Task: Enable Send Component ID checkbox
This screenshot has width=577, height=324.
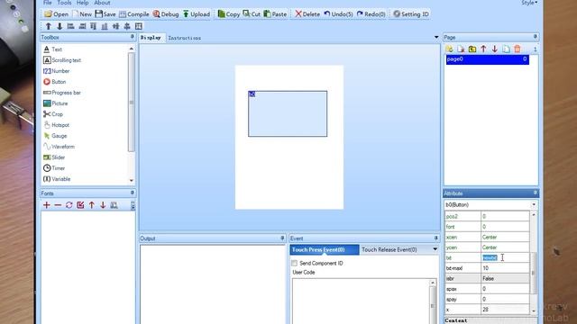Action: [x=295, y=263]
